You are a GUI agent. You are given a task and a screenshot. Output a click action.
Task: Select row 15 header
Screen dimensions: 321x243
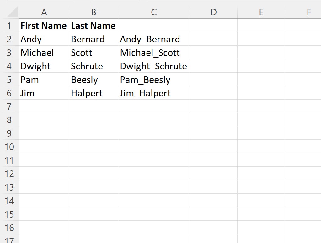[x=9, y=214]
